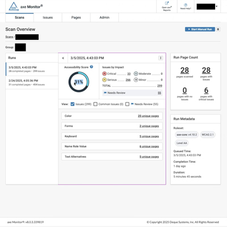Click the Duration value 5 minutes 45 seconds
Image resolution: width=227 pixels, height=227 pixels.
pos(187,176)
